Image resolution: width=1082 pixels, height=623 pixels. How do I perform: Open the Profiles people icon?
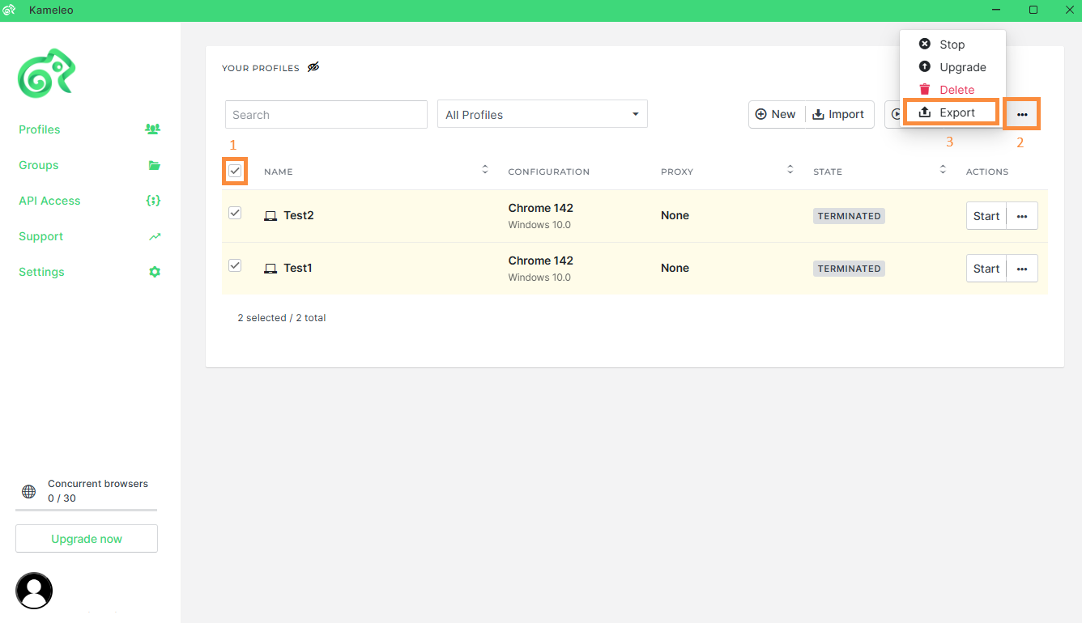point(153,129)
